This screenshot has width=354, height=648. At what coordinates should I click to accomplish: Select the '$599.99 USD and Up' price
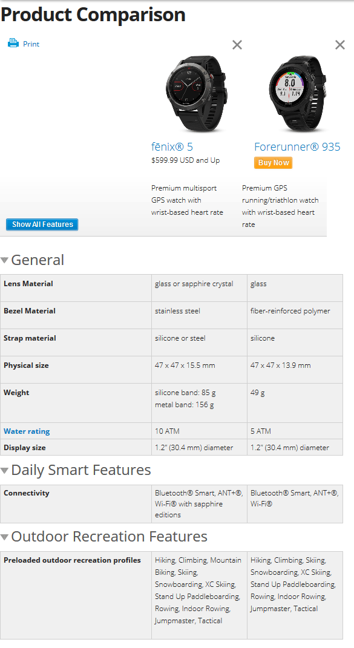(x=185, y=160)
